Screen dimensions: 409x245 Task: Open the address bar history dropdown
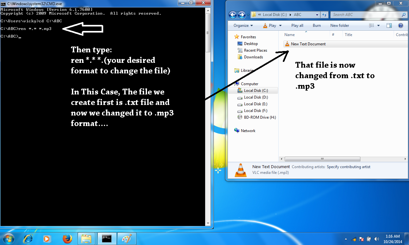coord(317,15)
